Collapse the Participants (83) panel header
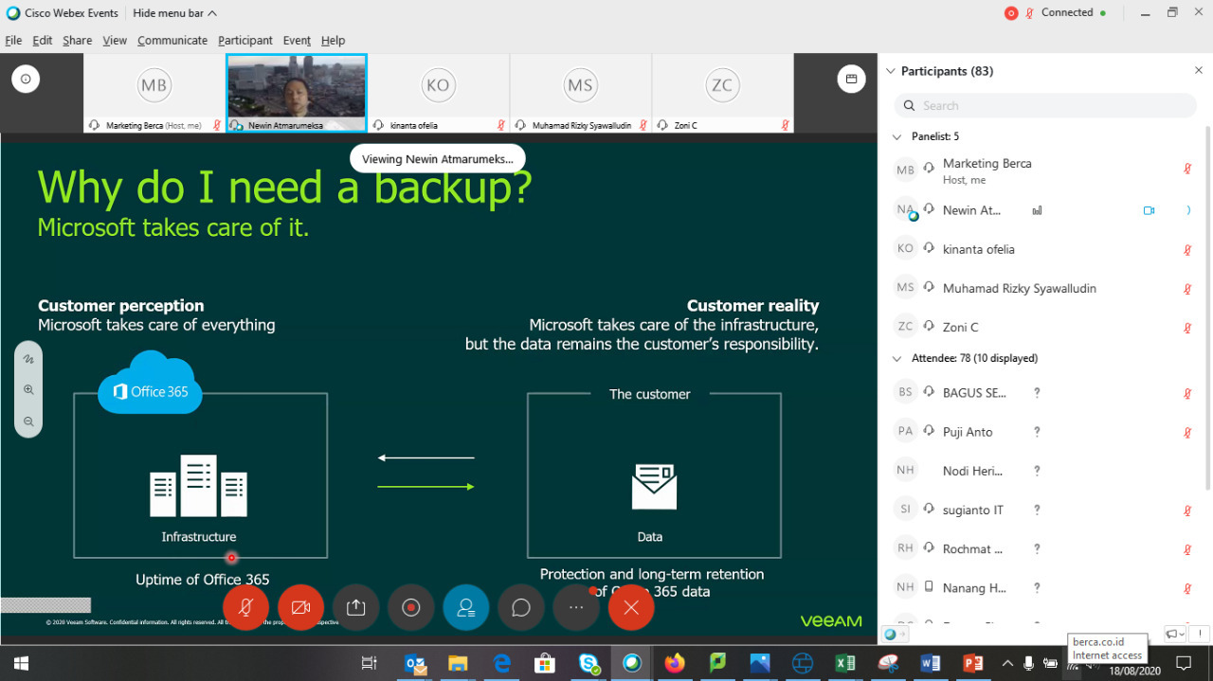 click(891, 71)
